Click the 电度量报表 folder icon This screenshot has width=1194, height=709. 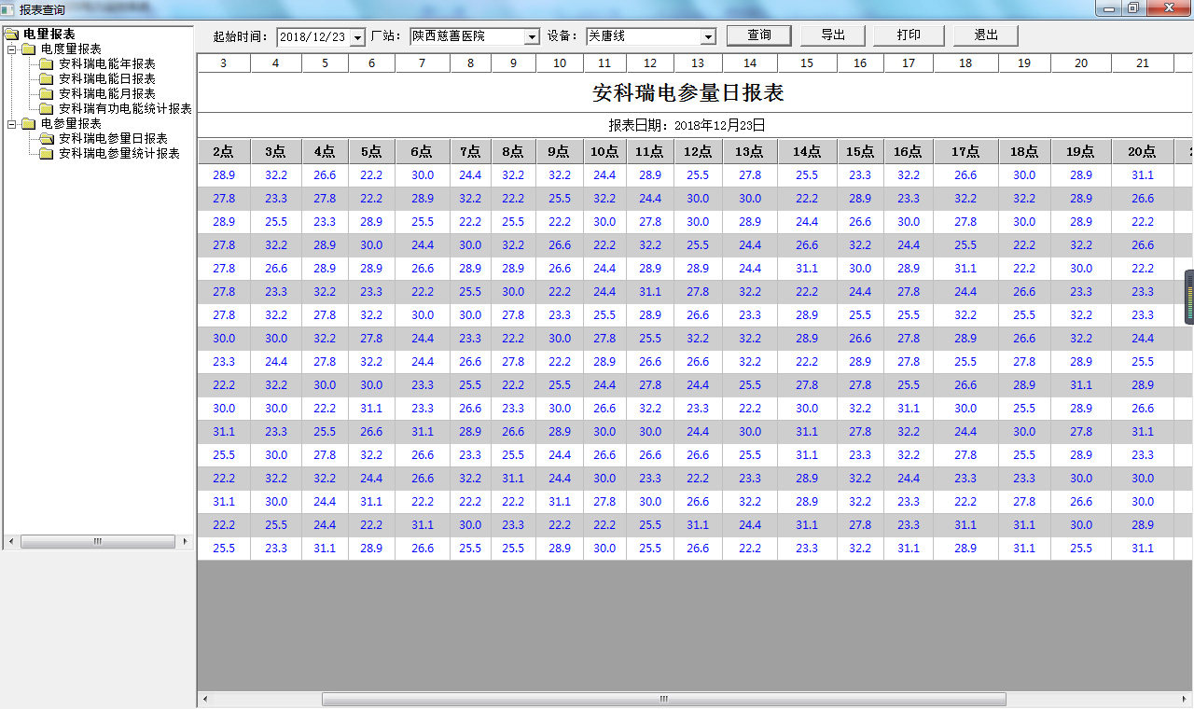(29, 49)
